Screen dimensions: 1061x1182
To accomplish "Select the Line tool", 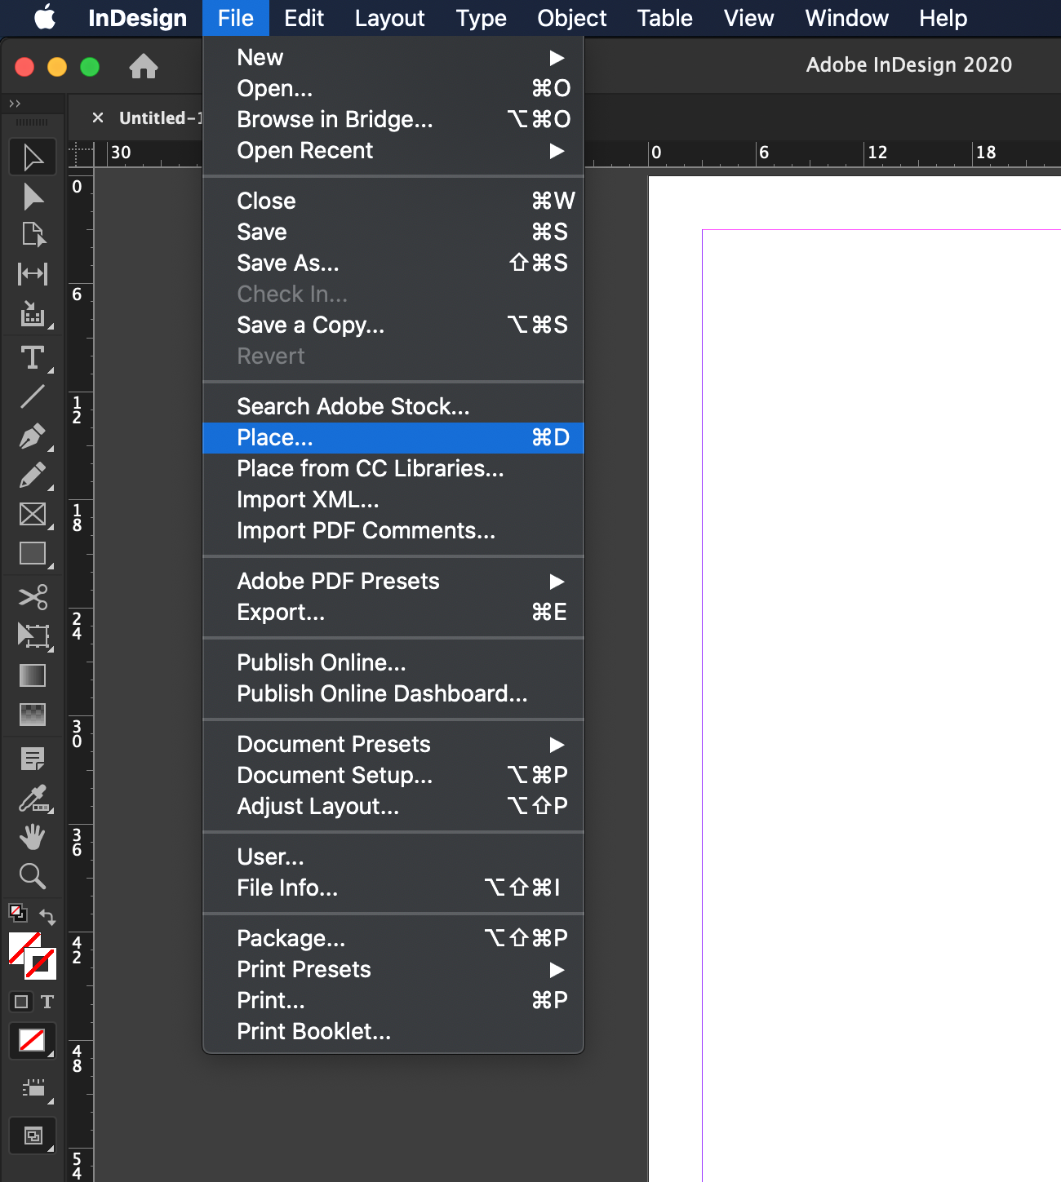I will point(33,397).
